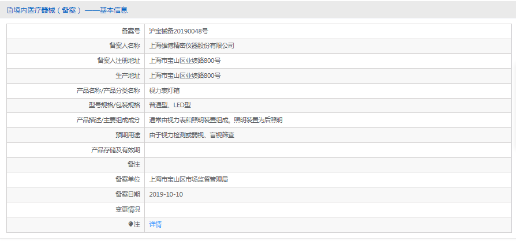Click the 备案号 field label
The height and width of the screenshot is (241, 516).
point(130,31)
